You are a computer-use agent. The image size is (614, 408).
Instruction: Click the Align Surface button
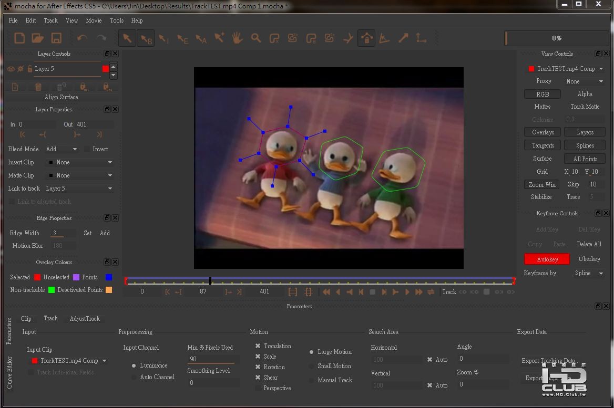tap(61, 97)
